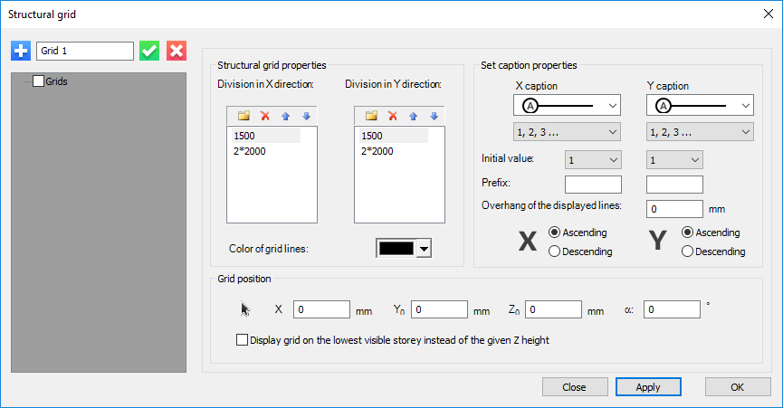The width and height of the screenshot is (783, 408).
Task: Select 1500 entry in X direction list
Action: click(266, 136)
